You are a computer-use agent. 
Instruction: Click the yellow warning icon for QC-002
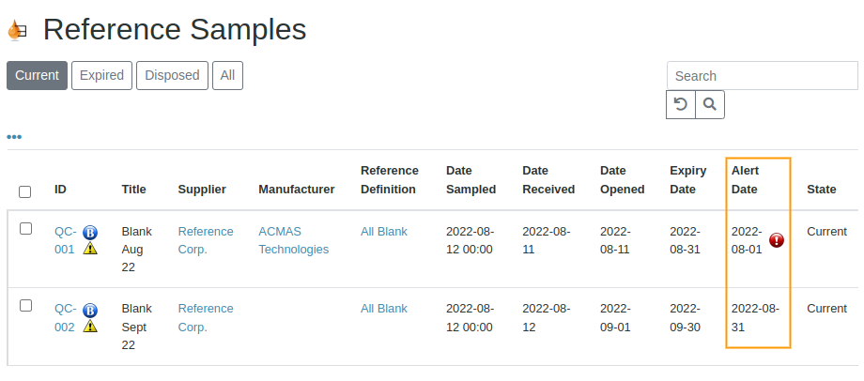click(90, 326)
